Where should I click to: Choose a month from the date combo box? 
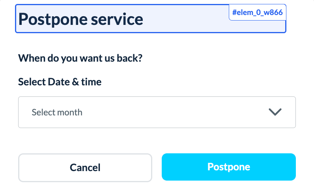pos(157,112)
